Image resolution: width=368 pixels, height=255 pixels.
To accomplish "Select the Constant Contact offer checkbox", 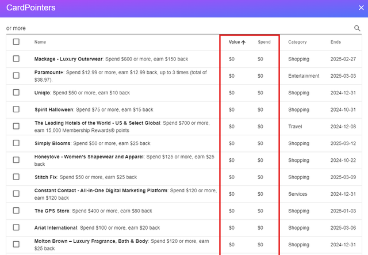I will point(16,194).
